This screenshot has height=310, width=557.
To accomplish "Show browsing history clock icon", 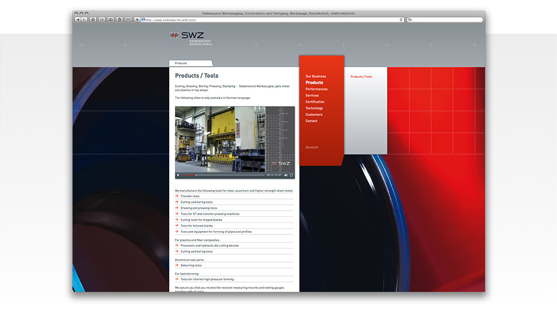I will [119, 19].
